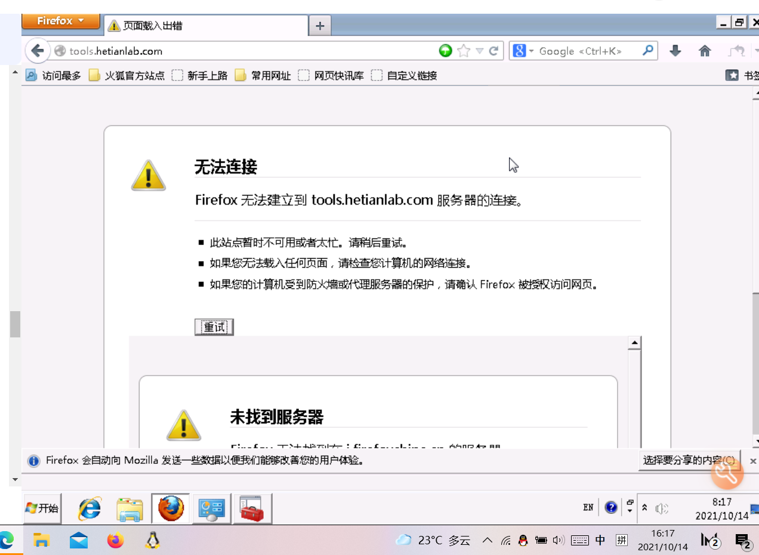759x555 pixels.
Task: Open the Google search engine dropdown
Action: point(523,51)
